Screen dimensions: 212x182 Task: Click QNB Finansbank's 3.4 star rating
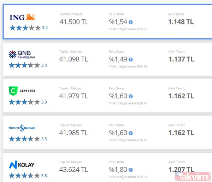pos(28,65)
